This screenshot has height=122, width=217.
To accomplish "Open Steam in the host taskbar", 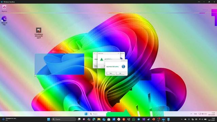I will tap(149, 119).
